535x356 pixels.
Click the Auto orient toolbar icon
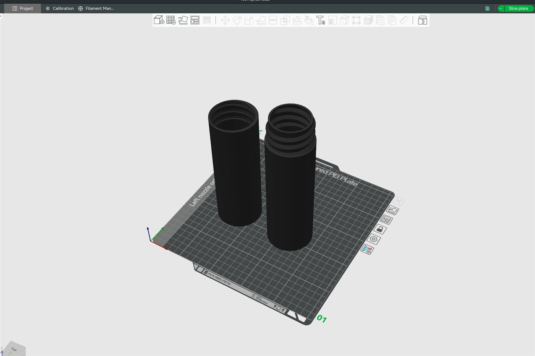(x=183, y=20)
